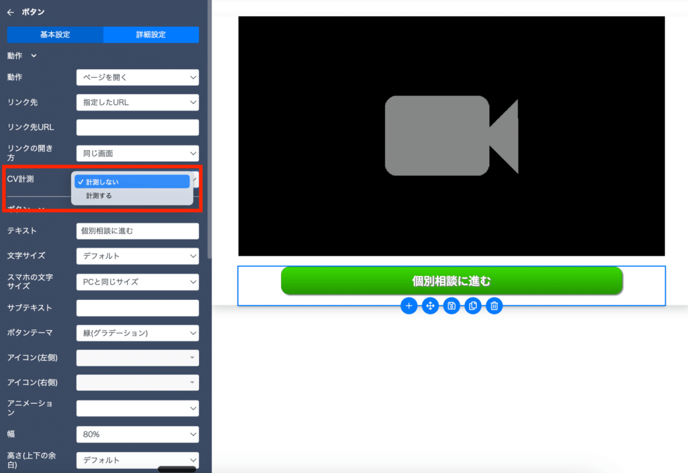The height and width of the screenshot is (473, 688).
Task: Click the settings panel vertical scrollbar
Action: [x=210, y=129]
